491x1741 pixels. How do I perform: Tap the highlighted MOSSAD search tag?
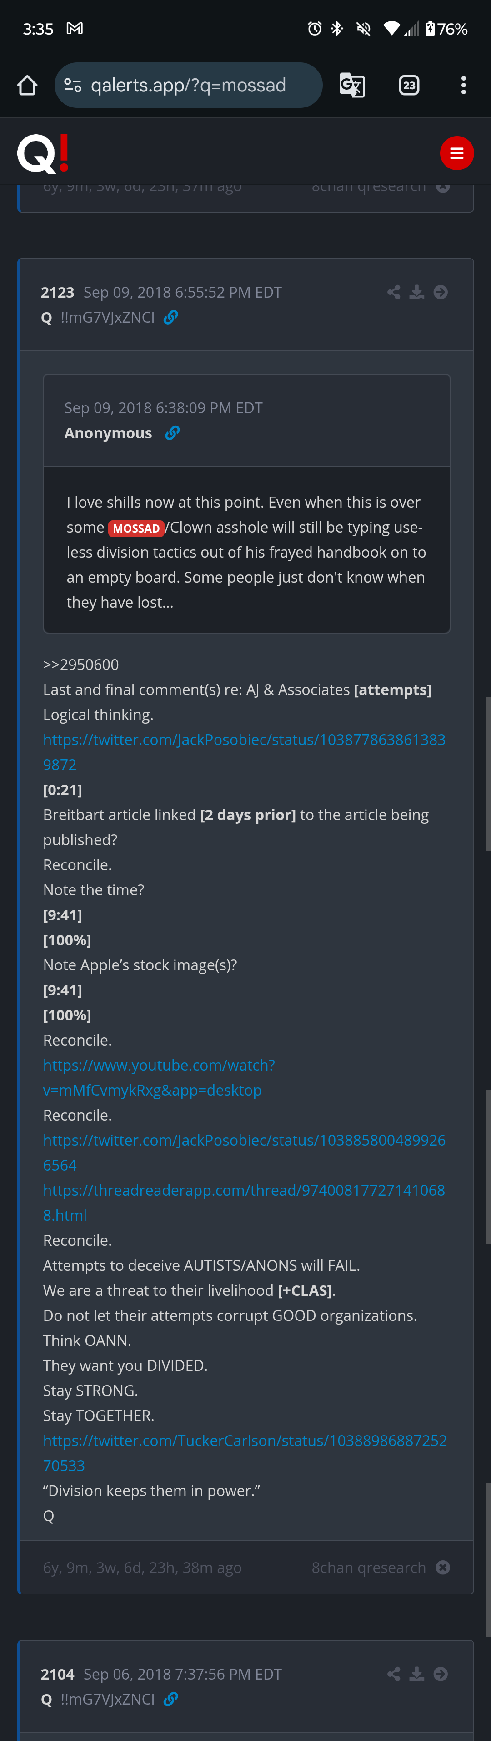pos(136,528)
